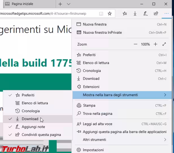Click the Favorites star-list toolbar icon

[125, 13]
